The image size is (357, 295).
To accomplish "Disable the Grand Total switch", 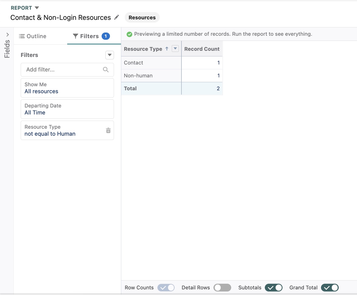I will 330,288.
